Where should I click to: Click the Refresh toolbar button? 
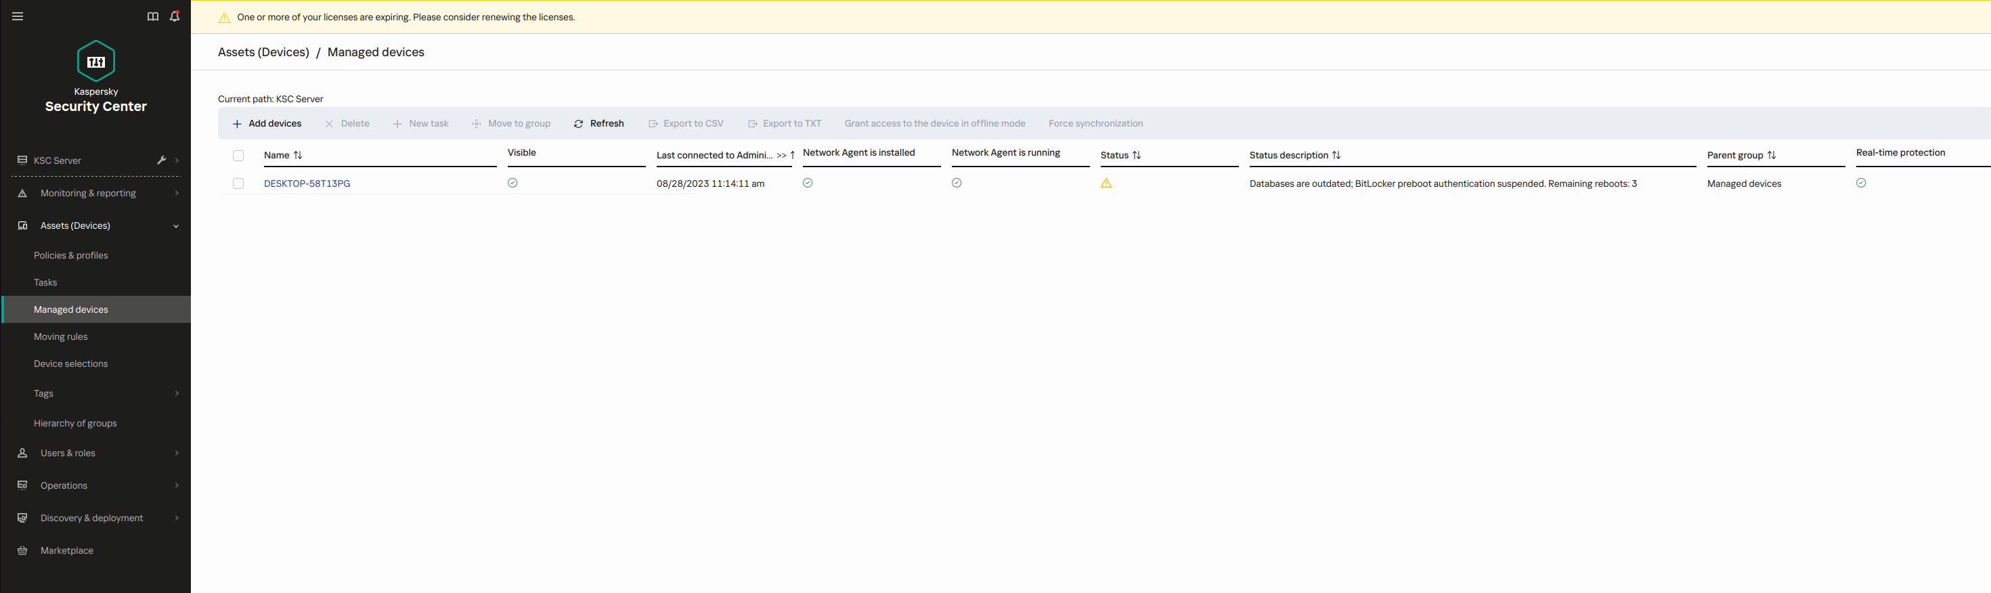[599, 124]
